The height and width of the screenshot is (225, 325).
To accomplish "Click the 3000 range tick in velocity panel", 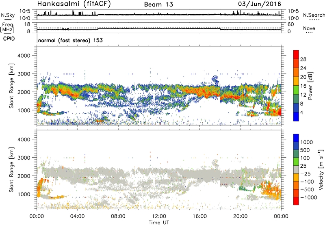I will (x=24, y=158).
